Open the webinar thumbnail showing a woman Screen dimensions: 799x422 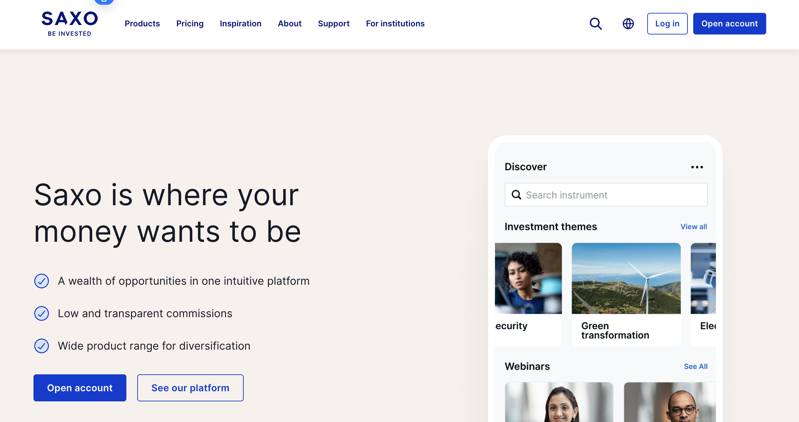click(x=559, y=402)
